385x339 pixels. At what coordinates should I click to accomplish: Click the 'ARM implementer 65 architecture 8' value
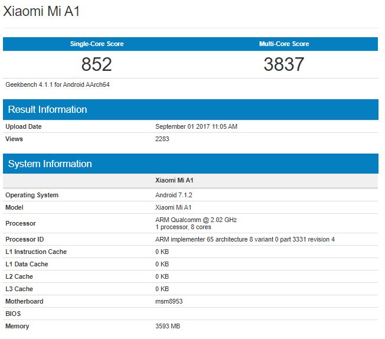pyautogui.click(x=245, y=239)
